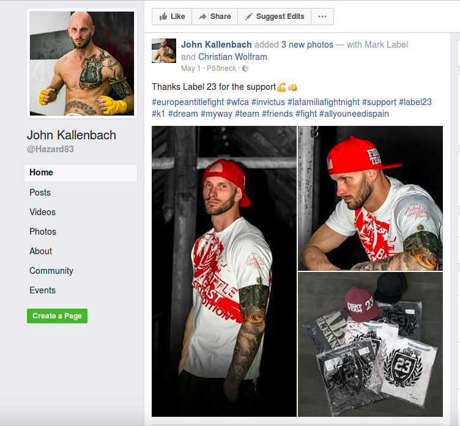Viewport: 460px width, 426px height.
Task: Click the #europeantitlefight hashtag
Action: coord(188,102)
